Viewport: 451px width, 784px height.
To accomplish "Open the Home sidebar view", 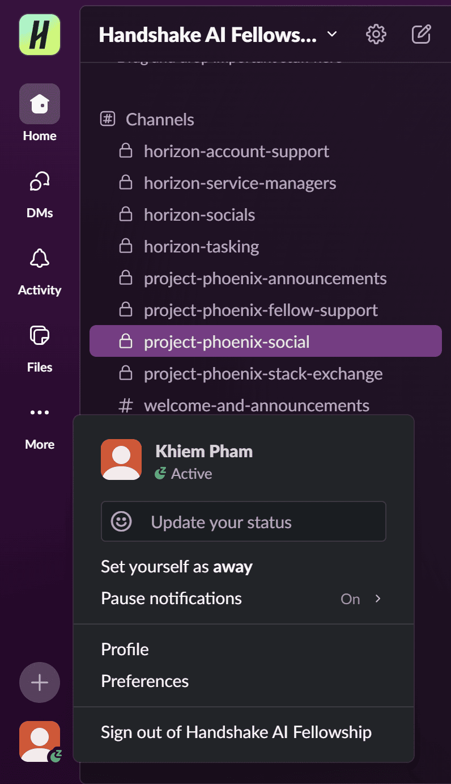I will click(x=40, y=104).
